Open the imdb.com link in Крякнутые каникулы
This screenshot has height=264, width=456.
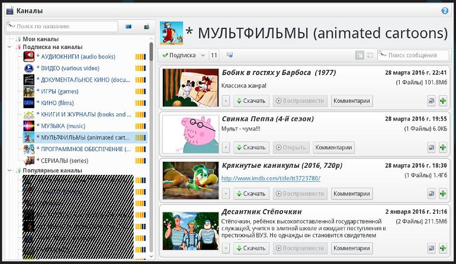point(271,178)
